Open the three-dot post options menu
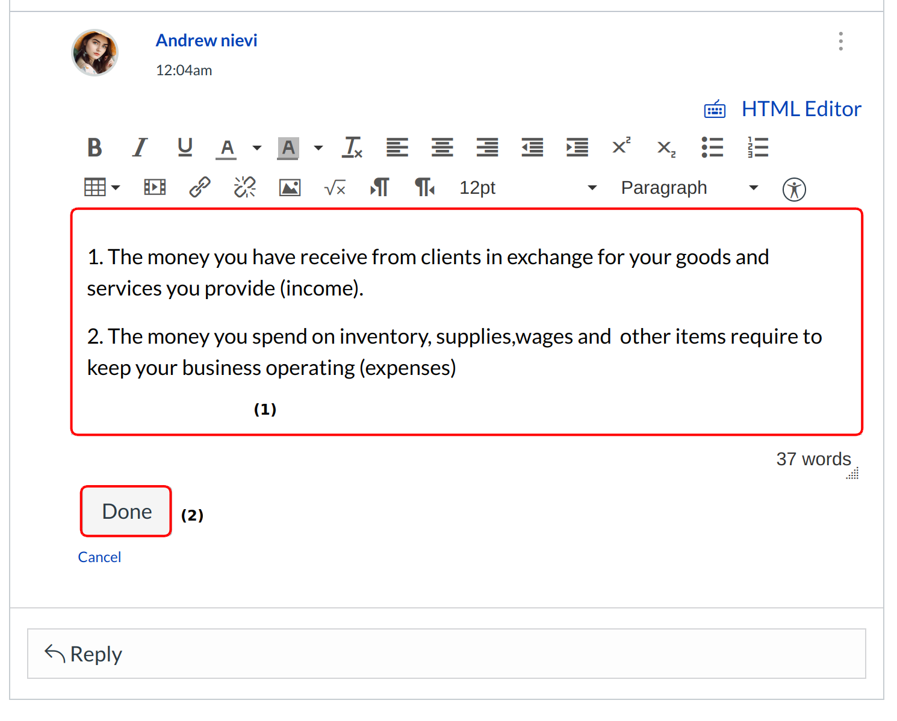 point(840,42)
